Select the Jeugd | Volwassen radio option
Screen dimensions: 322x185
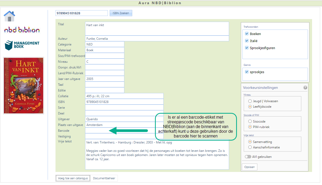click(x=249, y=101)
